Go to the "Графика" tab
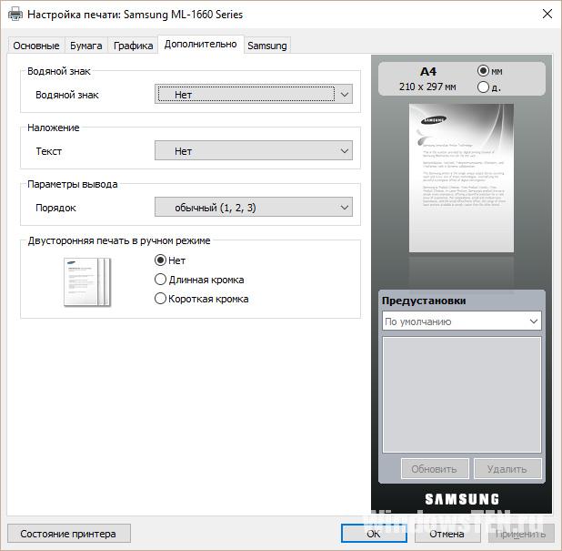This screenshot has width=562, height=551. (133, 46)
